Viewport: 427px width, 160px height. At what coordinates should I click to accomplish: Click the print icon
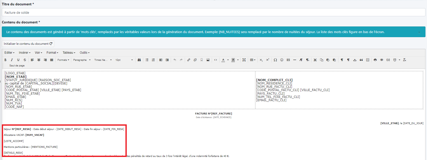click(375, 60)
